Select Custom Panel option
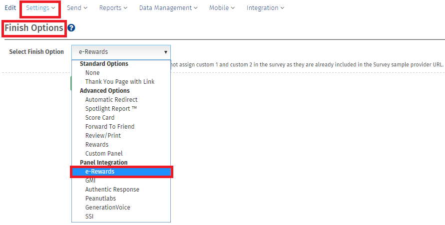 tap(104, 154)
